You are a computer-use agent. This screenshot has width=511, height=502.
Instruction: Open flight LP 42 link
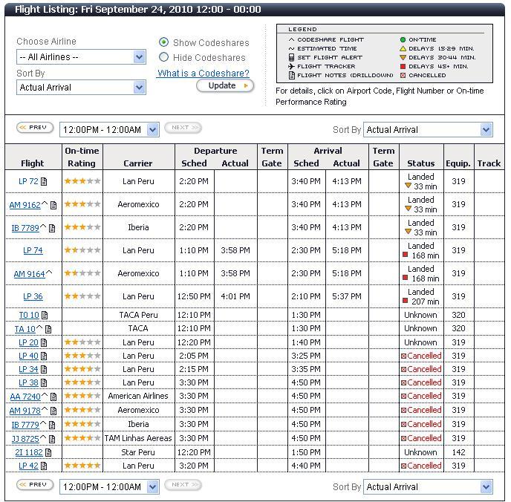(x=28, y=466)
